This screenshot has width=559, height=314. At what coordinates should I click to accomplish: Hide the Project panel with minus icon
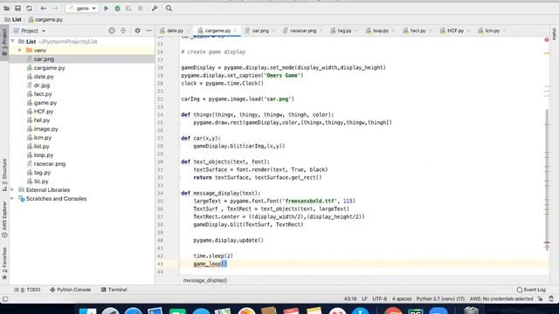pos(148,31)
